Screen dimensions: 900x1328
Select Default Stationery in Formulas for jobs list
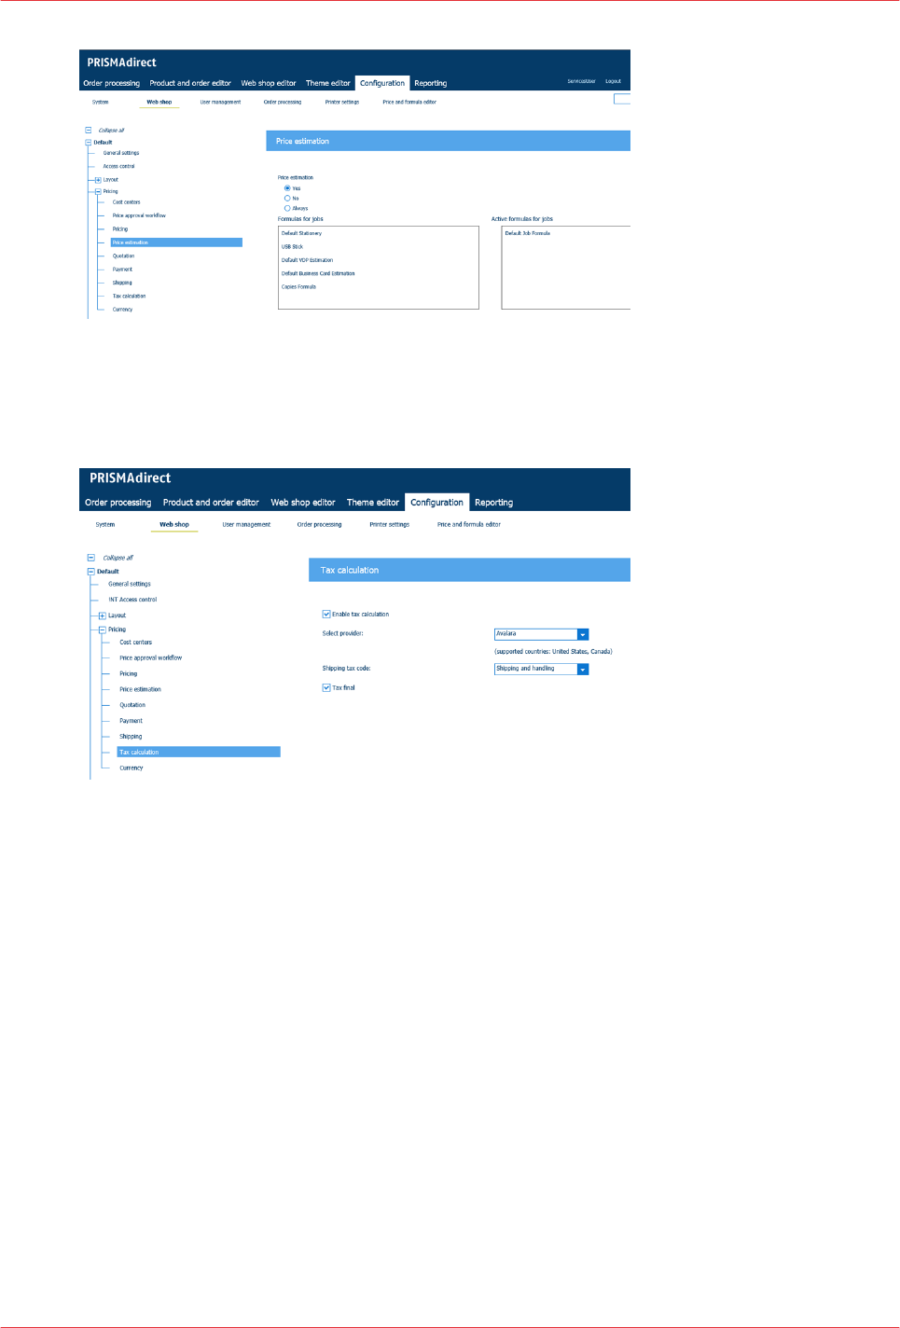coord(301,233)
